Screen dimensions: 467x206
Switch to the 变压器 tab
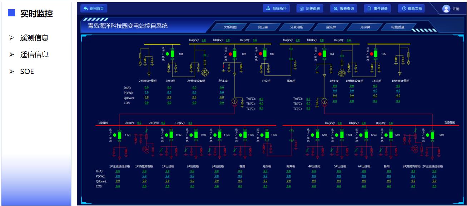pyautogui.click(x=263, y=27)
